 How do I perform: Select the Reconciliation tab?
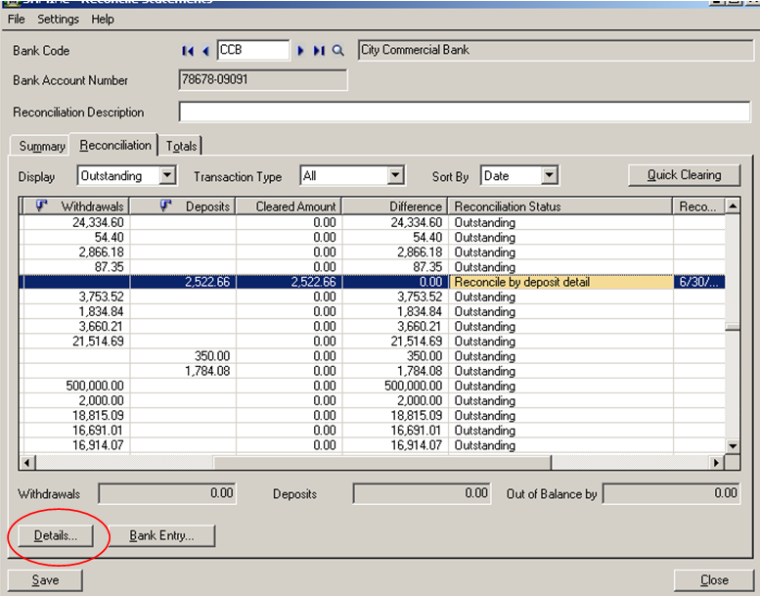pyautogui.click(x=114, y=145)
